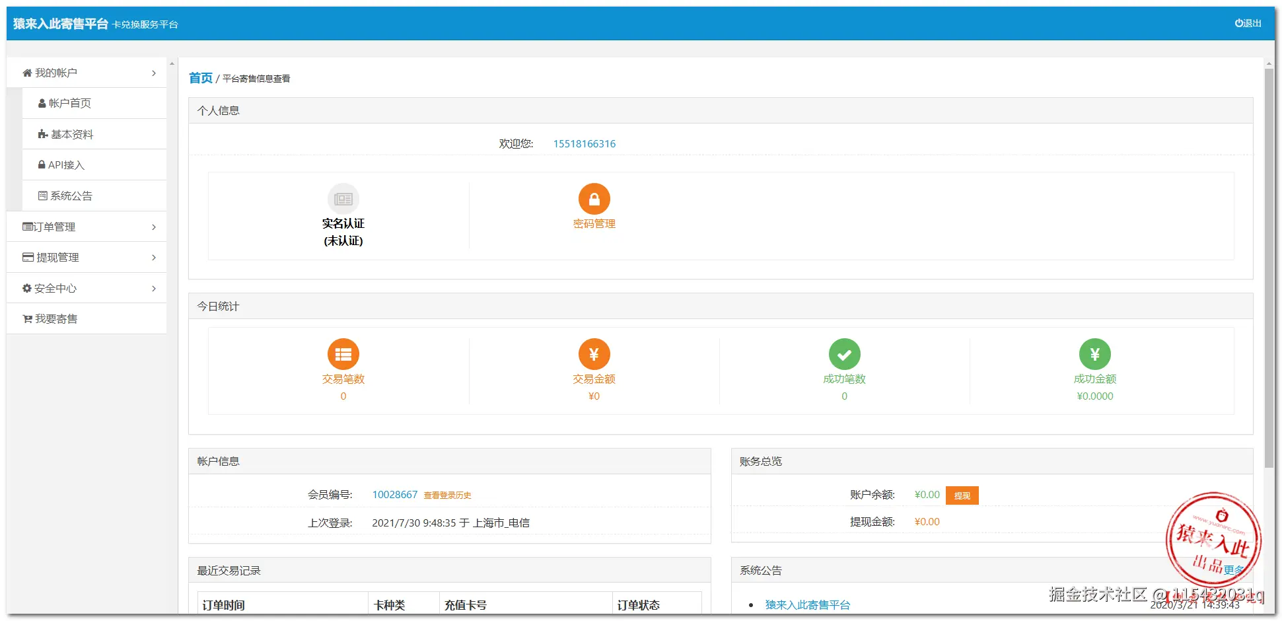
Task: Click the orange 交易金额 yen icon
Action: coord(594,354)
